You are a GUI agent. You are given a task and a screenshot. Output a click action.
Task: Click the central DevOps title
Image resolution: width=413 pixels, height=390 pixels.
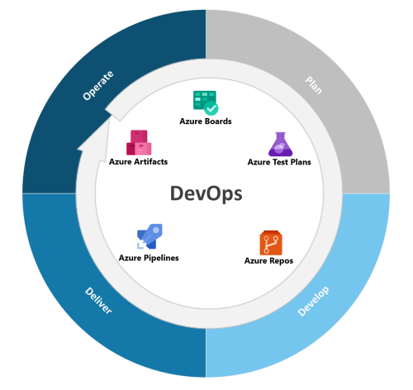pos(206,193)
